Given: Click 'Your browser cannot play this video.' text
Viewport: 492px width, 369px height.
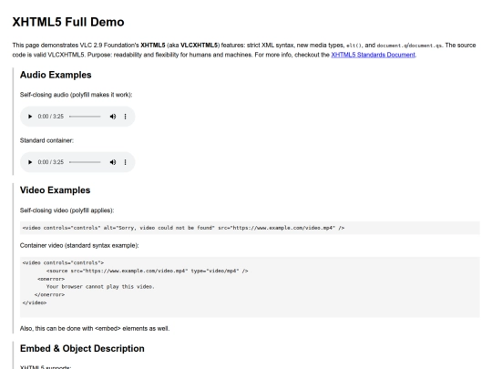Looking at the screenshot, I should (100, 286).
